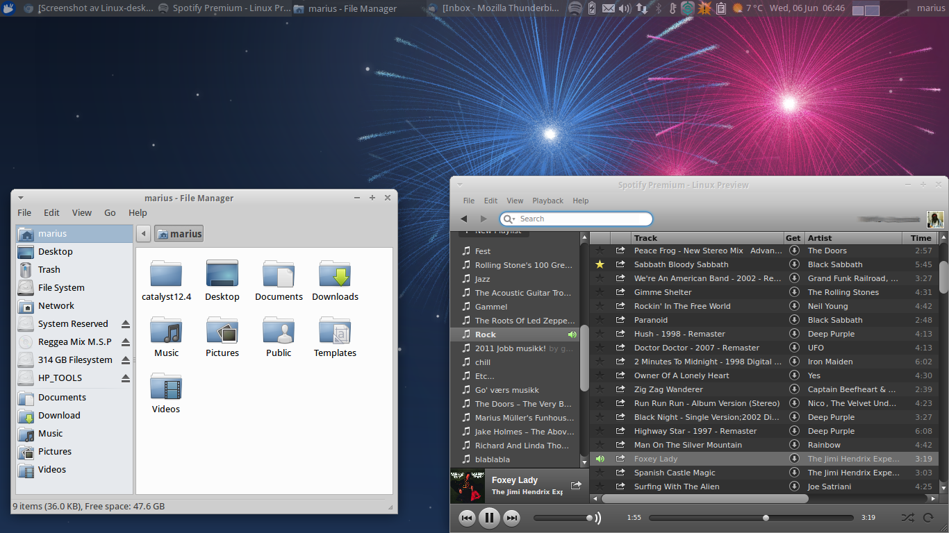The height and width of the screenshot is (533, 949).
Task: Star the Surfing With The Alien track
Action: [x=600, y=487]
